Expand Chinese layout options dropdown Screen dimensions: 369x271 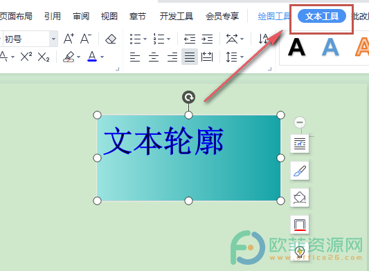(242, 39)
